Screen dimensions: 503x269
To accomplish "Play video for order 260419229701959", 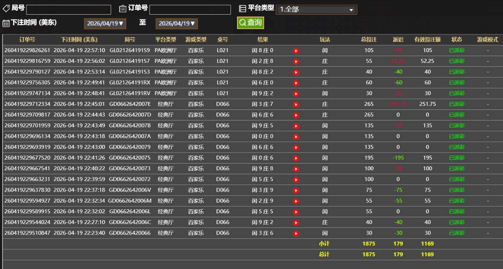I will [x=296, y=126].
